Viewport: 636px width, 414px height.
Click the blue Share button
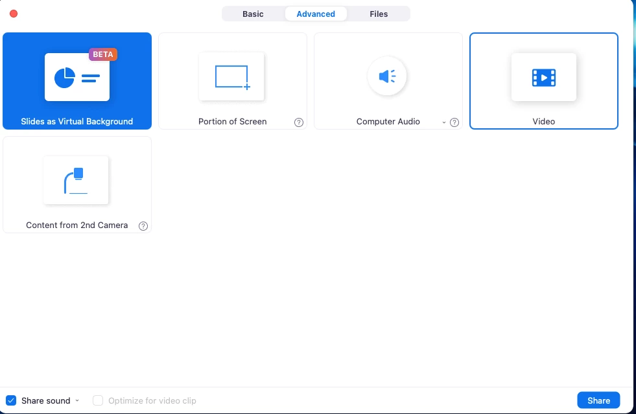[x=598, y=400]
